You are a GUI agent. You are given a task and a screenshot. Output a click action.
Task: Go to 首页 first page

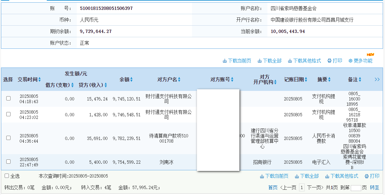[273, 188]
